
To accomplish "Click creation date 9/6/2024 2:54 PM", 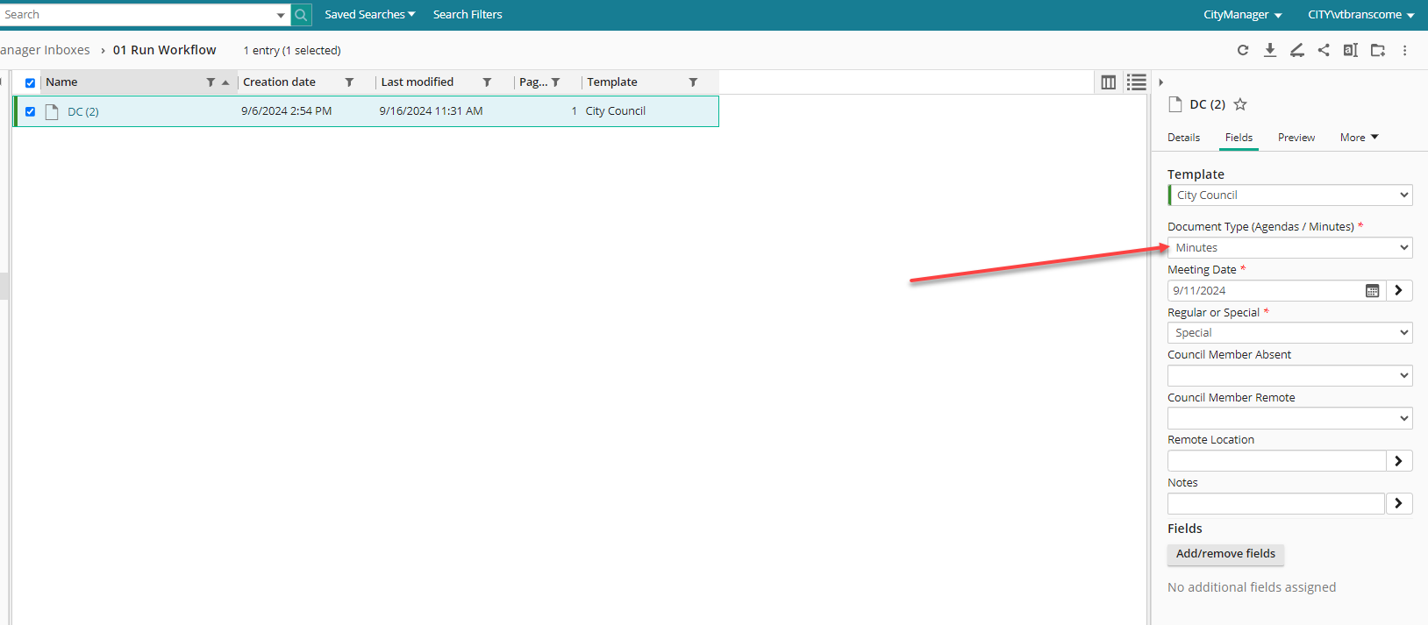I will pos(287,111).
